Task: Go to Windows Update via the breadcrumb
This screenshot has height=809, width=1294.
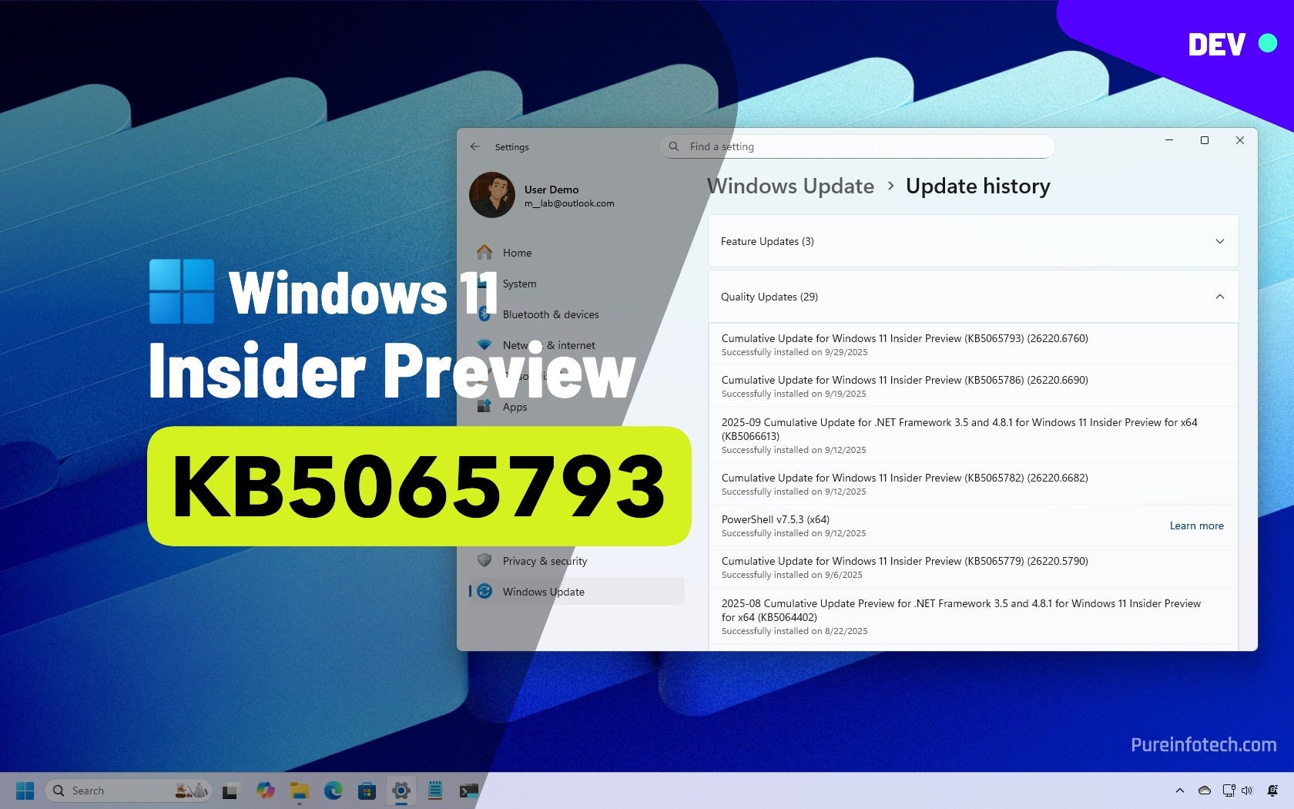Action: tap(790, 186)
